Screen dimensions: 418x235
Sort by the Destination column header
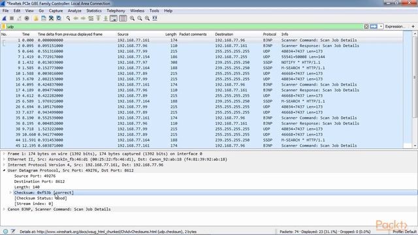coord(224,34)
